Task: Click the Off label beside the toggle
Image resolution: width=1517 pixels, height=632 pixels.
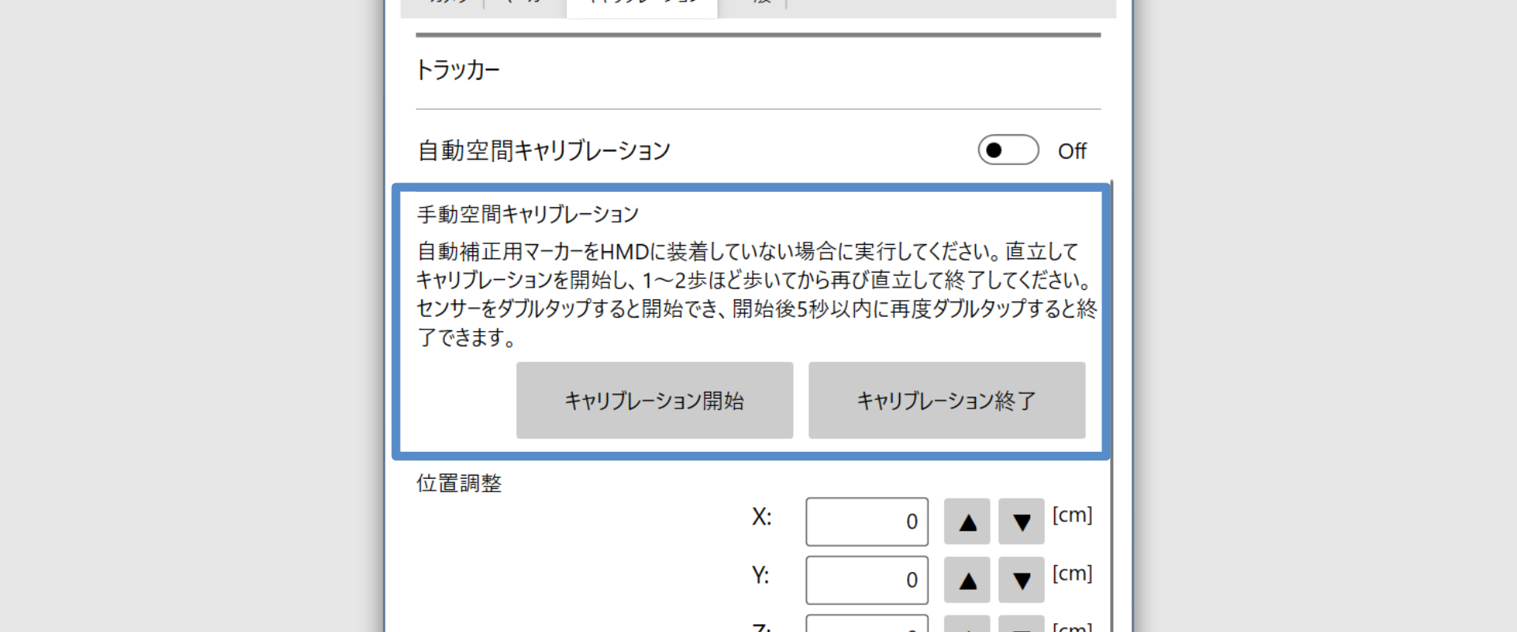Action: (1072, 151)
